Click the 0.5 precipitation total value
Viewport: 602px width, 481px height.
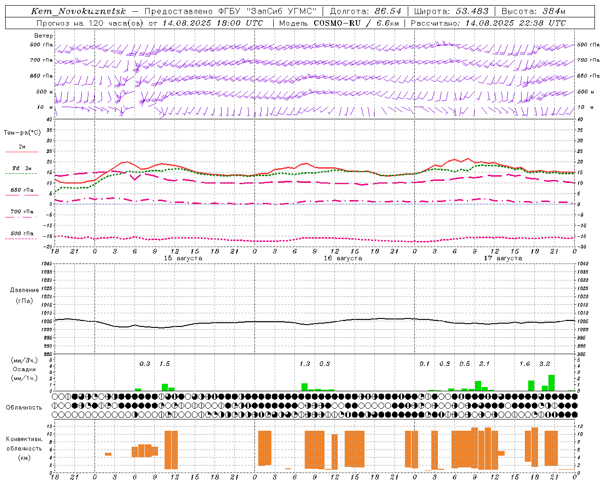coord(464,364)
